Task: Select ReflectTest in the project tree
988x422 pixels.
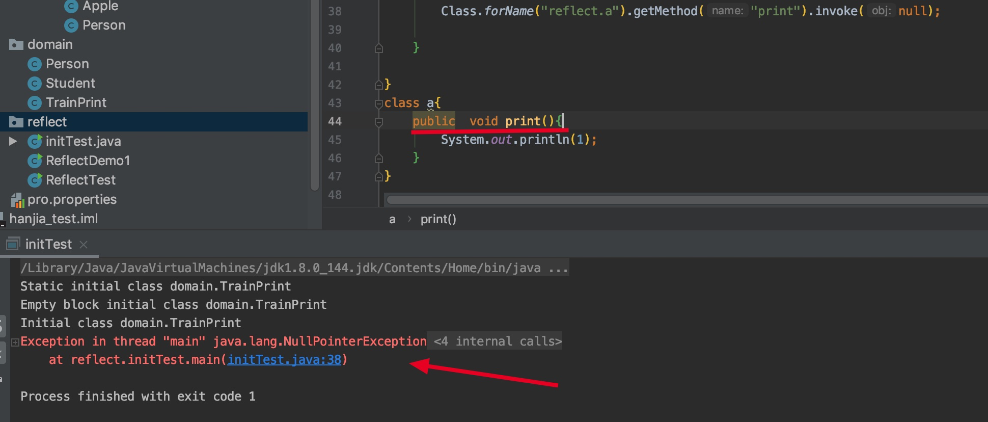Action: point(80,180)
